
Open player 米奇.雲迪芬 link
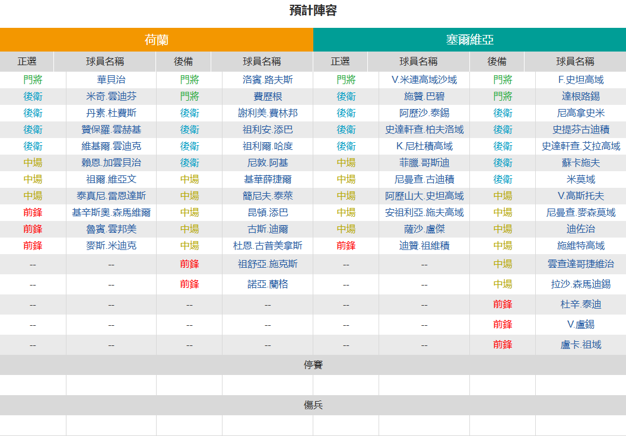pyautogui.click(x=112, y=97)
